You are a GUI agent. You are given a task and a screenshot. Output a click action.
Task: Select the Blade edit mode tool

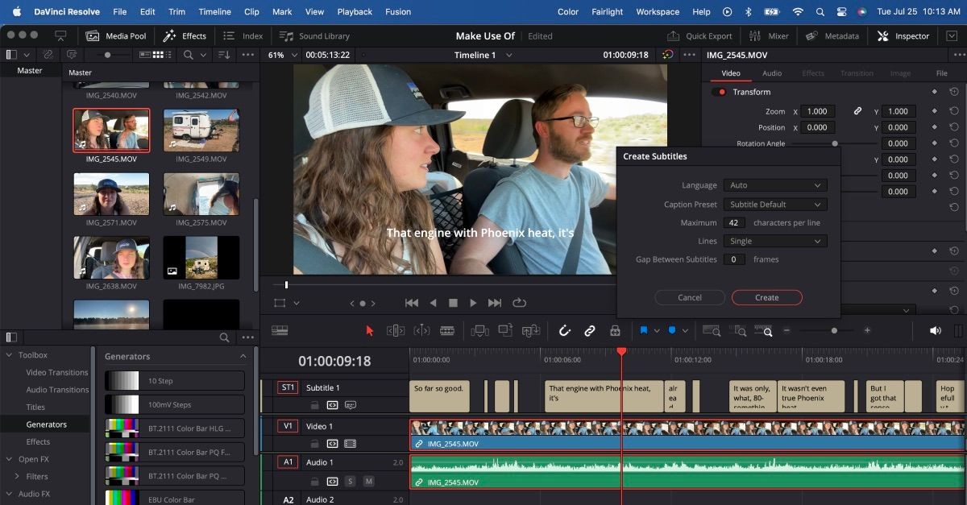pyautogui.click(x=447, y=330)
